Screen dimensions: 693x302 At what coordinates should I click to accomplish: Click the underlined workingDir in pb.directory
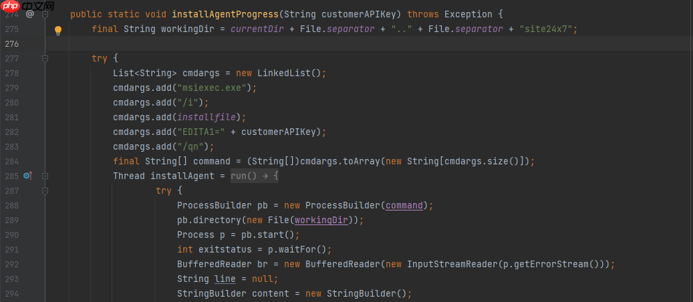tap(321, 220)
